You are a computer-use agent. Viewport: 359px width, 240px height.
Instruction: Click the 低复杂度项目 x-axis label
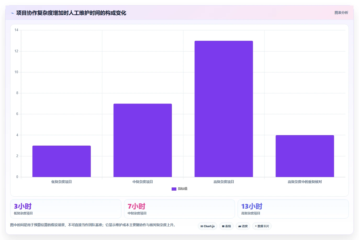(x=61, y=182)
